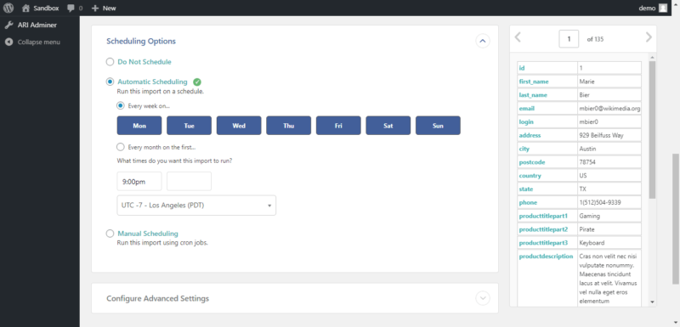The image size is (680, 327).
Task: Click the mbier0@wikimedia.org value
Action: click(609, 108)
